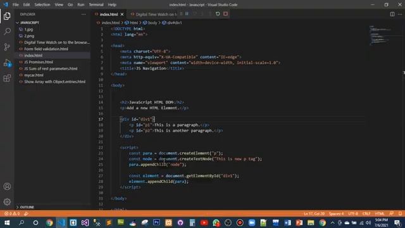Launch Chrome from the taskbar
Image resolution: width=405 pixels, height=228 pixels.
(49, 222)
